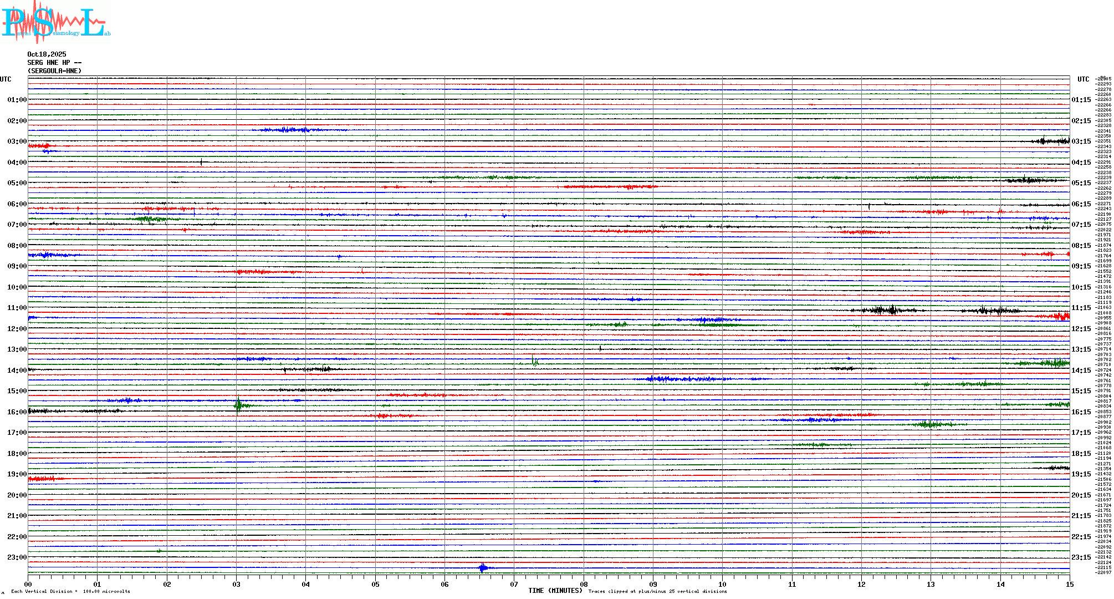Click minute marker 05 on bottom axis

(375, 584)
